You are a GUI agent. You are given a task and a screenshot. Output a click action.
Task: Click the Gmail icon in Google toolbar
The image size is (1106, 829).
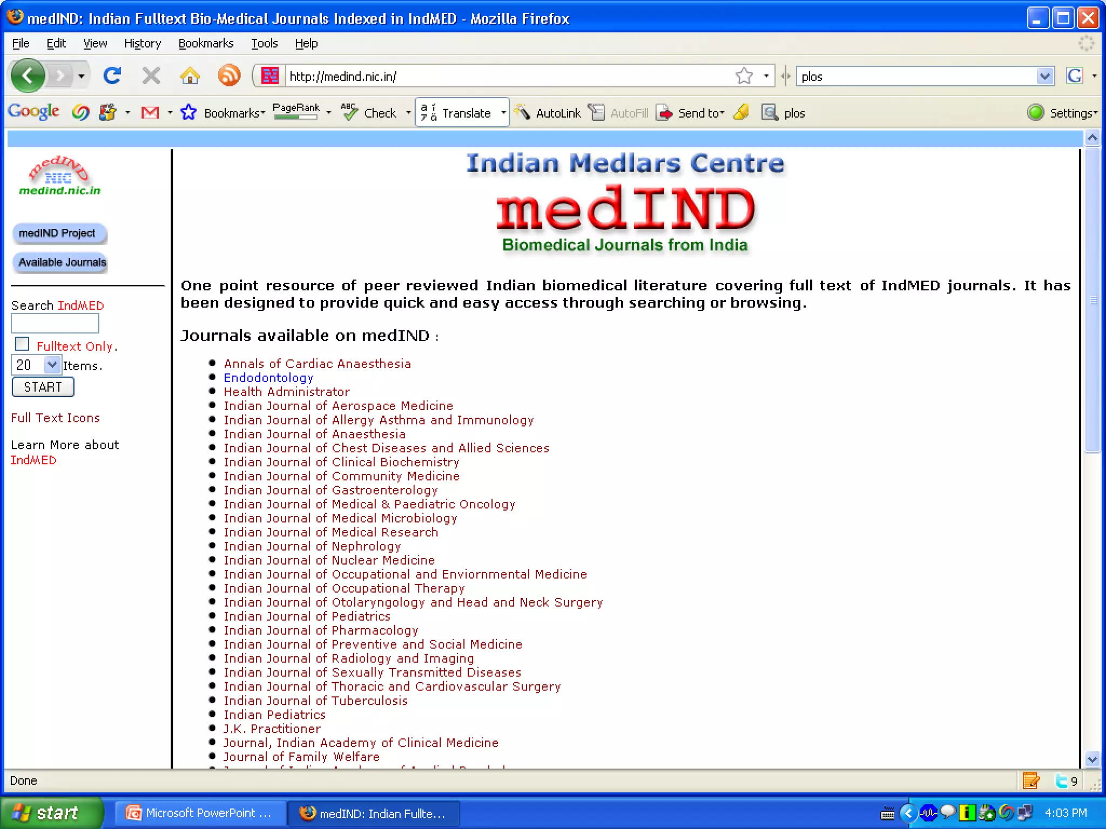click(x=150, y=113)
